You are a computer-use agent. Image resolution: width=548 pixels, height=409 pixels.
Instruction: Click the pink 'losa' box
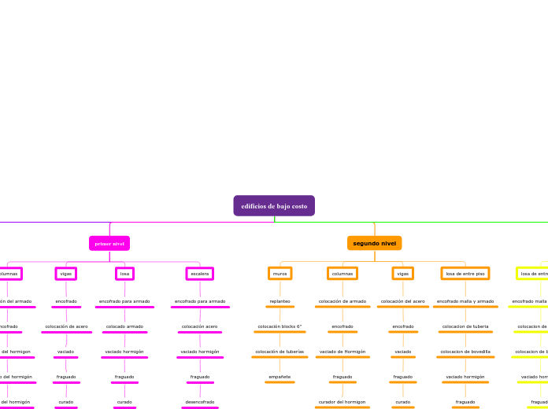pos(124,274)
